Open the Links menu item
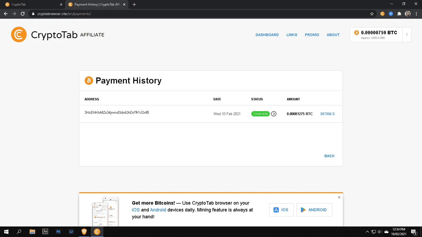 click(292, 35)
